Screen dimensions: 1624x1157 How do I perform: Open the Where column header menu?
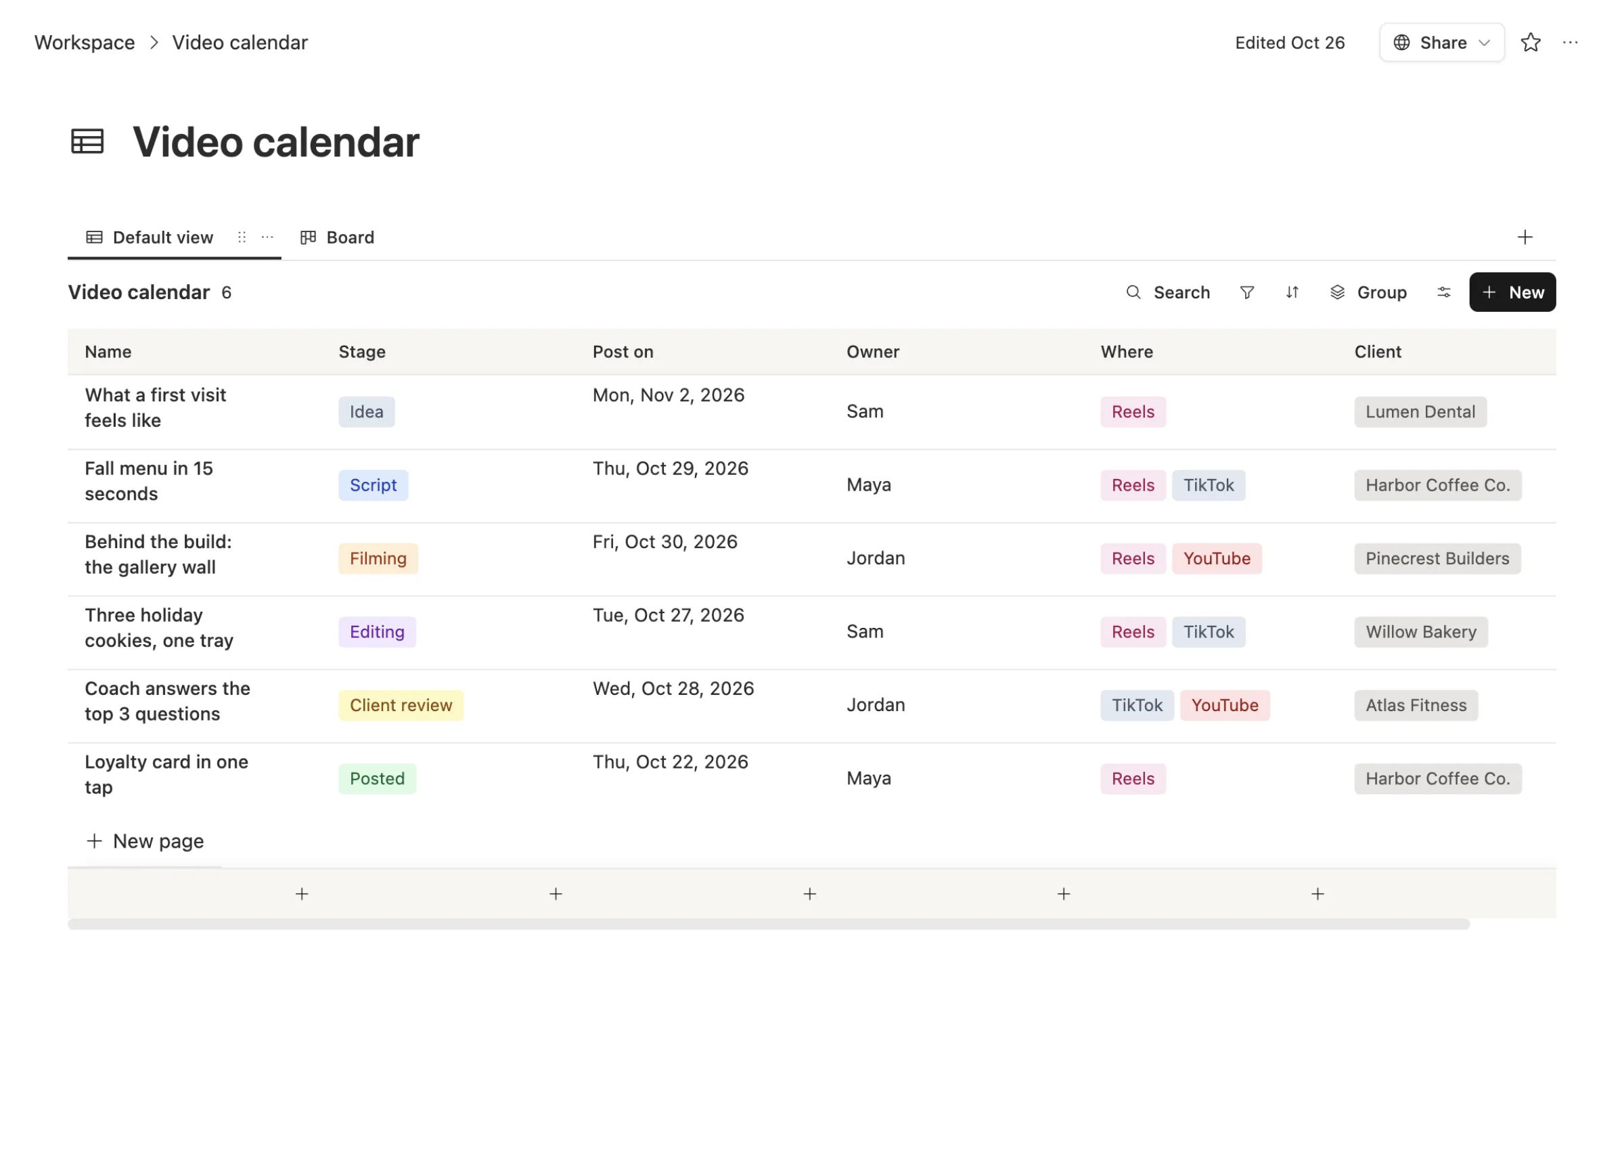[1127, 352]
